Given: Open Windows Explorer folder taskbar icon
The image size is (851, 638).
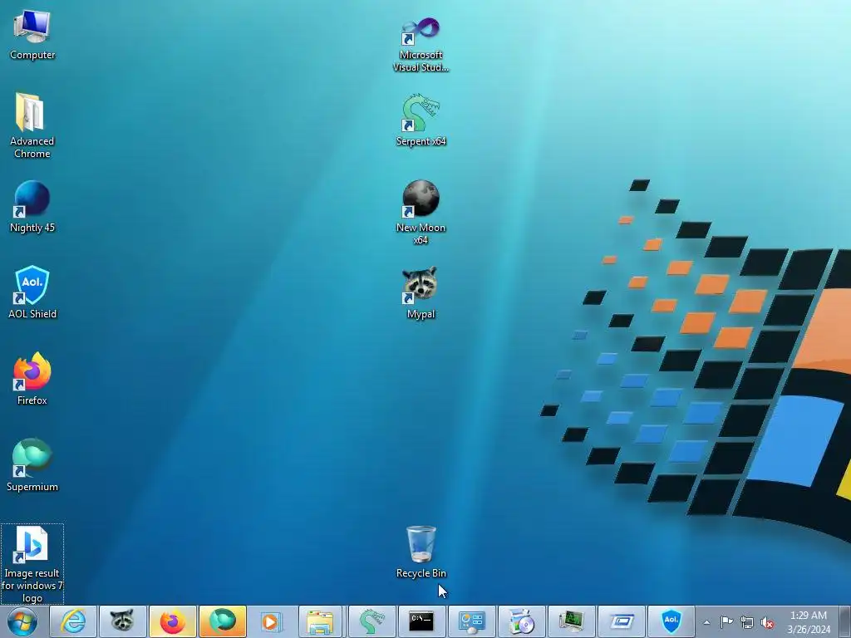Looking at the screenshot, I should click(321, 621).
